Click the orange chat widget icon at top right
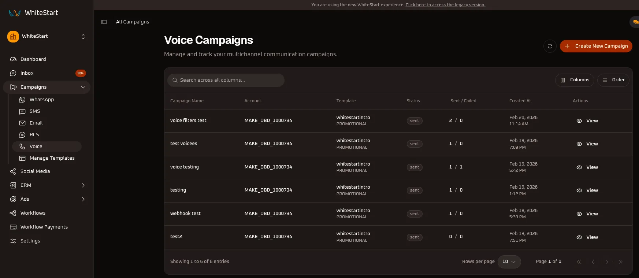Viewport: 639px width, 278px height. 635,22
